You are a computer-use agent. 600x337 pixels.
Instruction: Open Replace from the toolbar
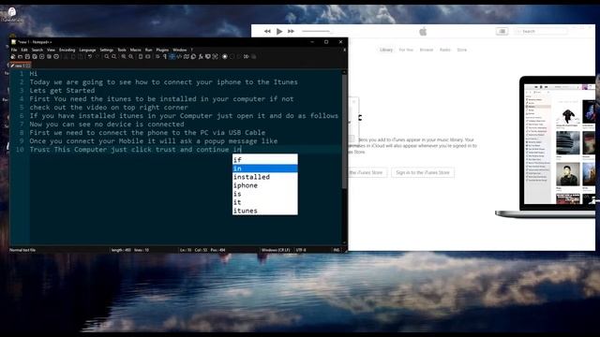(x=114, y=56)
